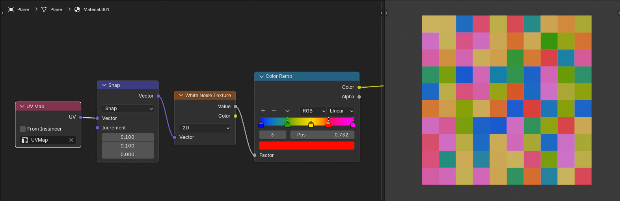The image size is (620, 201).
Task: Click the Increment field showing 0.000
Action: click(x=128, y=155)
